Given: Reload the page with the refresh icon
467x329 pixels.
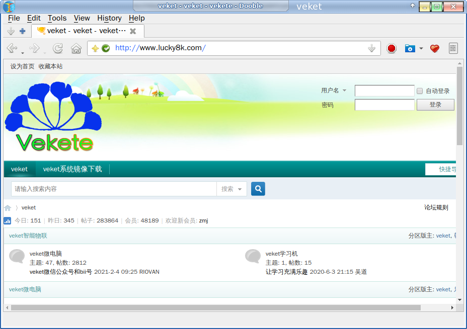Looking at the screenshot, I should pos(58,48).
